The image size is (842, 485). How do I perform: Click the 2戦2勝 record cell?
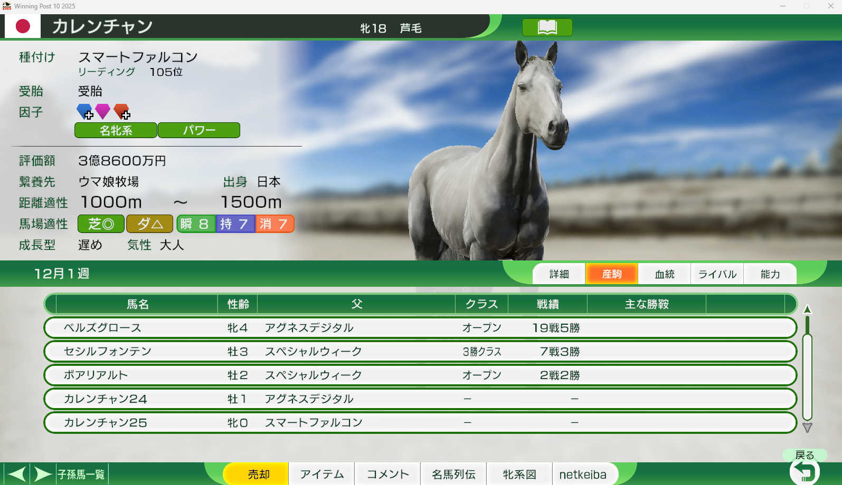click(x=560, y=375)
